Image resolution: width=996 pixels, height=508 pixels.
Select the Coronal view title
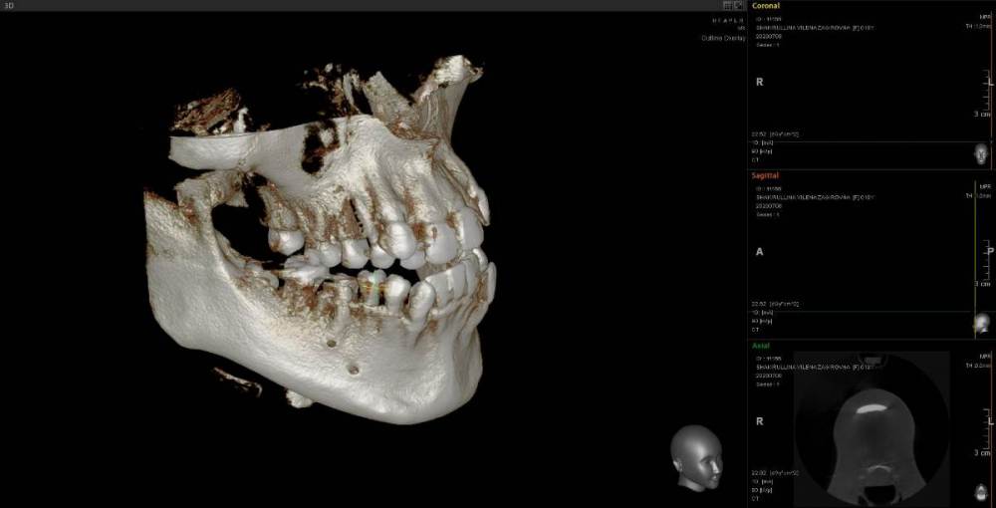click(x=766, y=5)
